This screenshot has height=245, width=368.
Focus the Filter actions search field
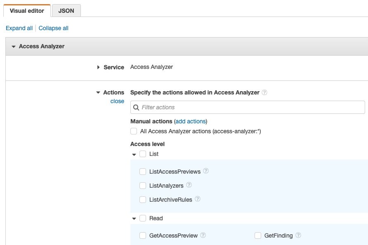(248, 107)
